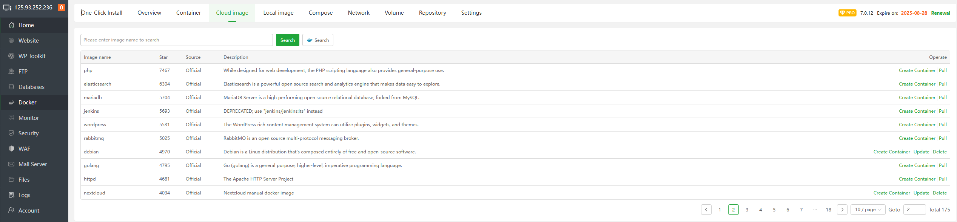Open the Security shield icon
The height and width of the screenshot is (222, 957).
point(11,133)
